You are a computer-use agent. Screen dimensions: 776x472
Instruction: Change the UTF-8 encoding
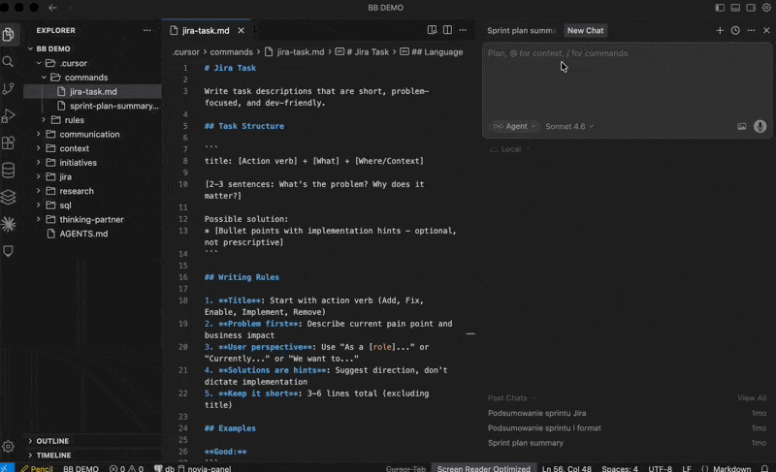pyautogui.click(x=661, y=468)
